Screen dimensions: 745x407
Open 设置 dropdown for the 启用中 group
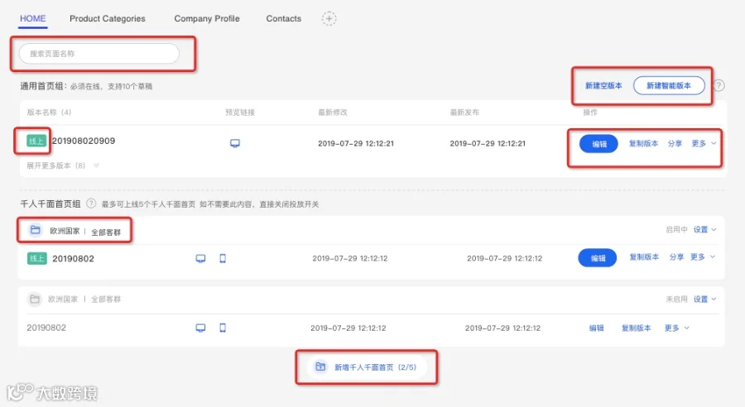click(x=704, y=229)
